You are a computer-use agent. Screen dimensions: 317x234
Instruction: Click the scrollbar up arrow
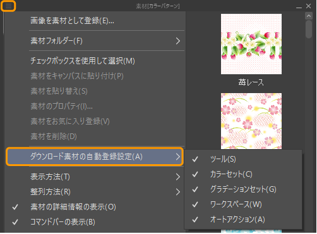coord(309,16)
